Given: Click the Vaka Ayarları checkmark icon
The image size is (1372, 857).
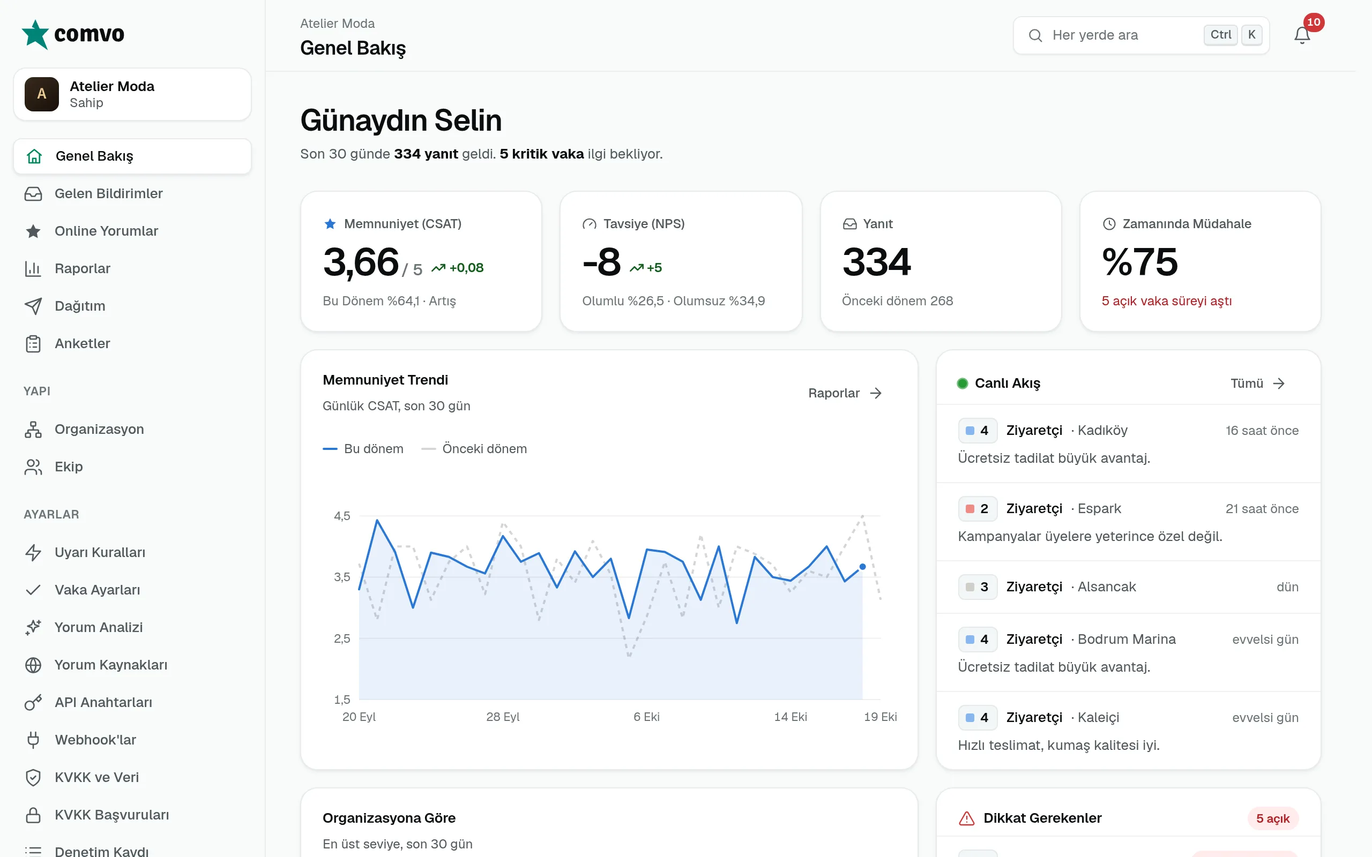Looking at the screenshot, I should coord(33,590).
